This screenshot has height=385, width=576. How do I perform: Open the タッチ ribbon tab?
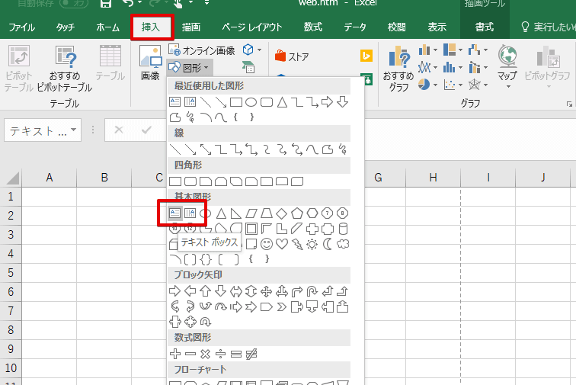tap(65, 27)
